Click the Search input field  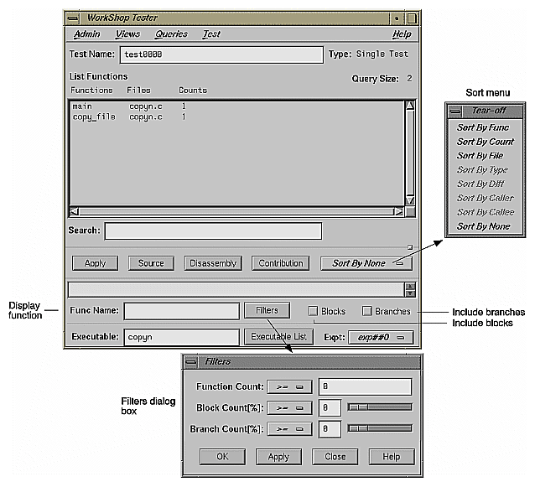click(213, 231)
